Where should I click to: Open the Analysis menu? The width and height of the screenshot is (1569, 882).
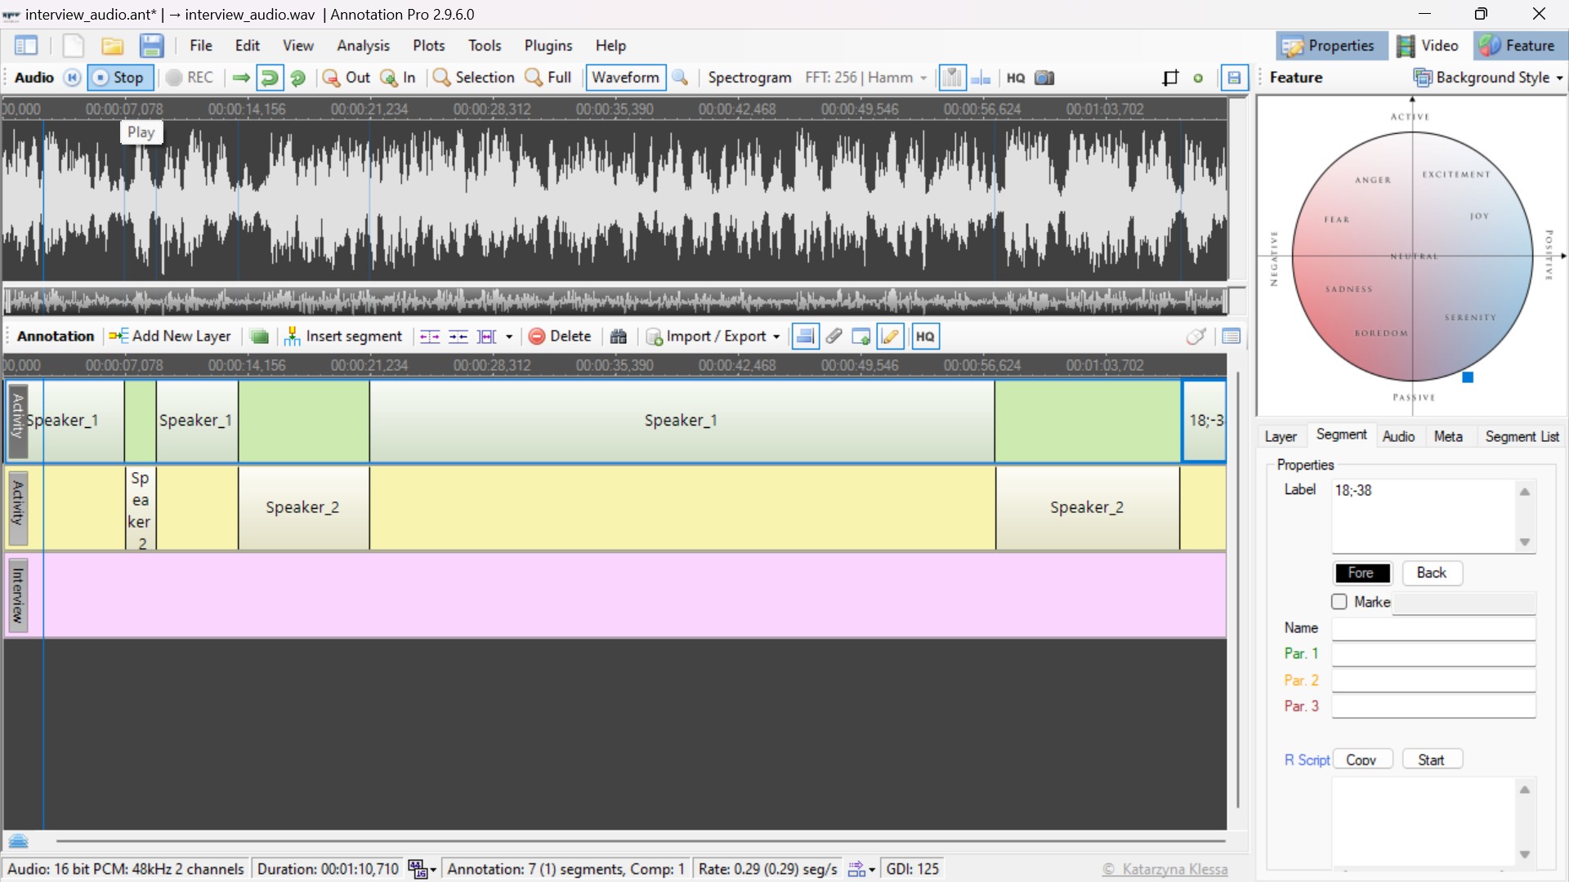point(363,46)
